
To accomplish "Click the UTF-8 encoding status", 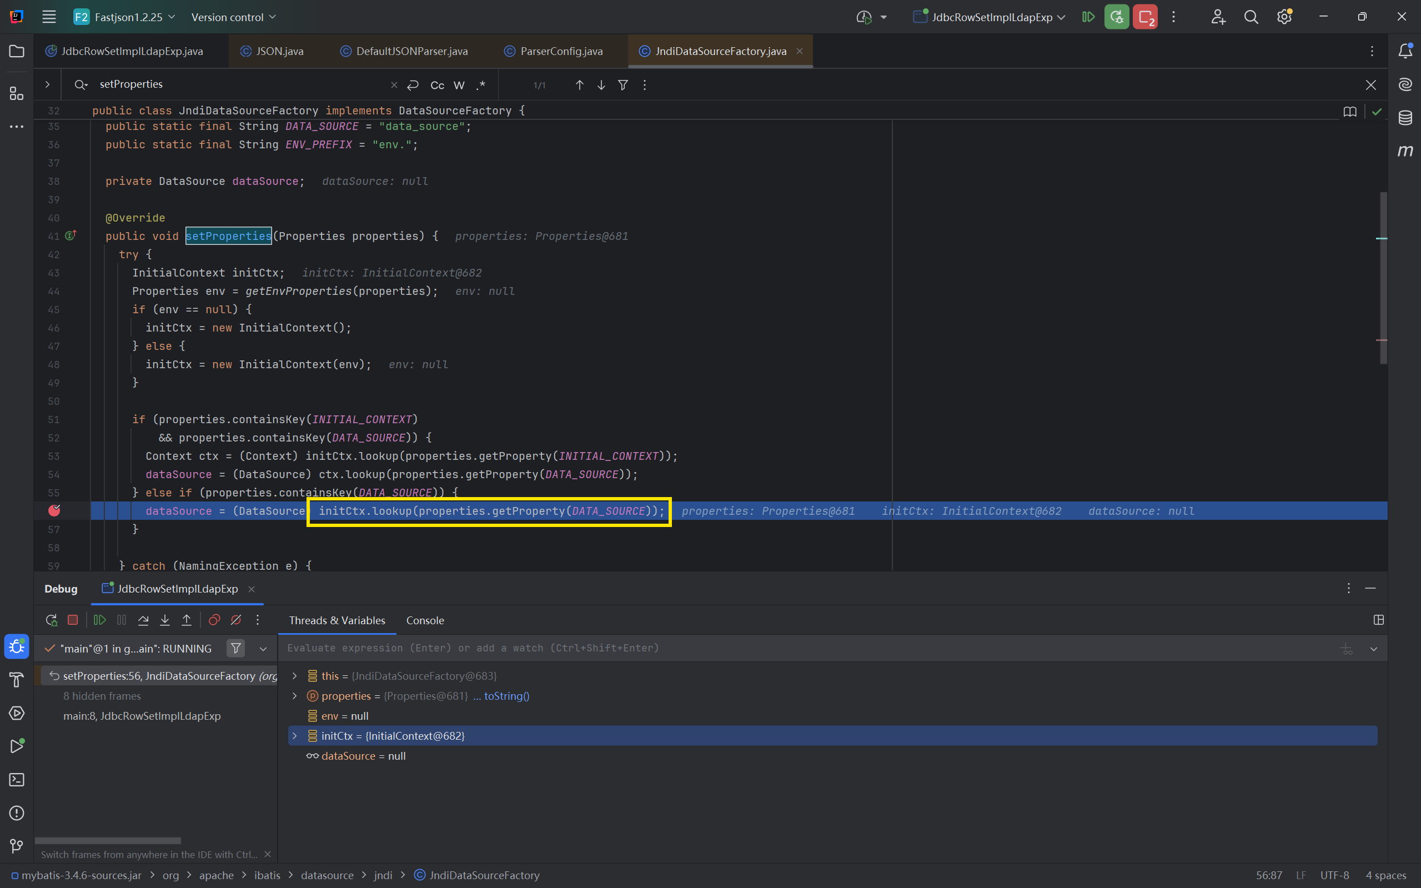I will pos(1335,875).
